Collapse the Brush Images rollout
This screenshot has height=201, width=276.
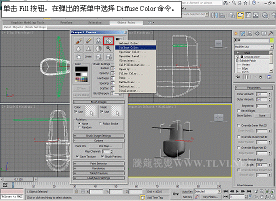pos(98,102)
